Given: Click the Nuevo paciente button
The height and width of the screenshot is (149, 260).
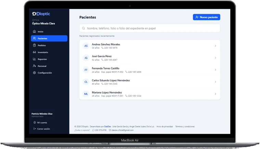Looking at the screenshot, I should pos(206,17).
